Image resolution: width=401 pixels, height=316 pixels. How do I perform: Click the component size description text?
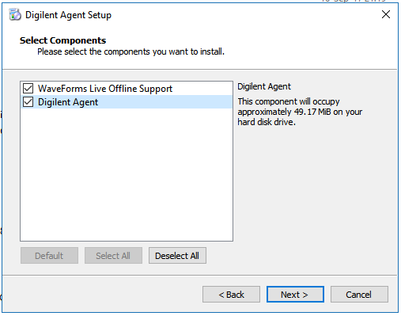300,112
